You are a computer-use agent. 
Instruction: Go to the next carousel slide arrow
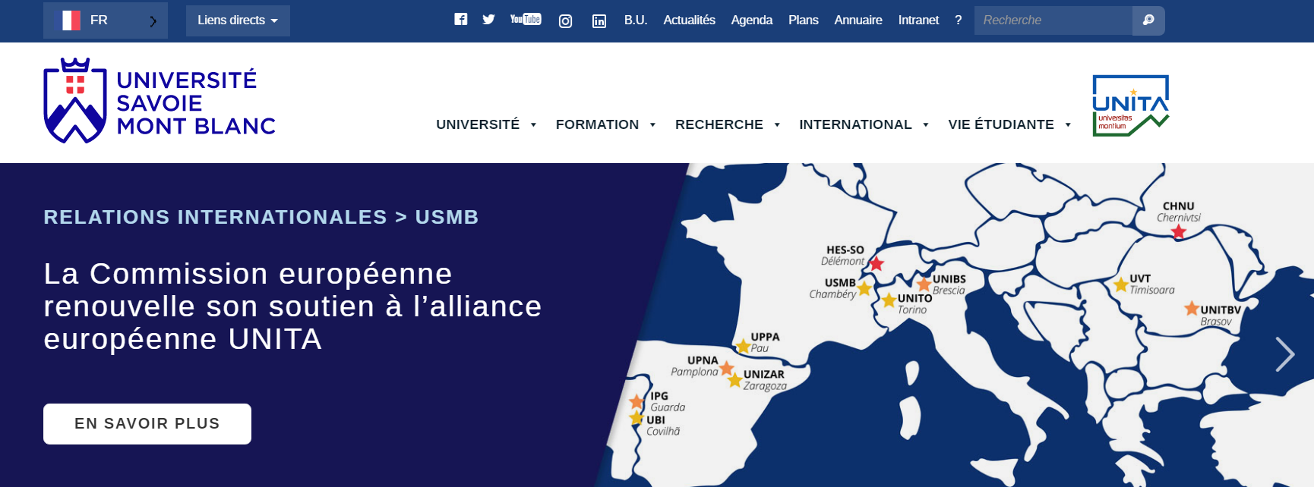pyautogui.click(x=1284, y=354)
